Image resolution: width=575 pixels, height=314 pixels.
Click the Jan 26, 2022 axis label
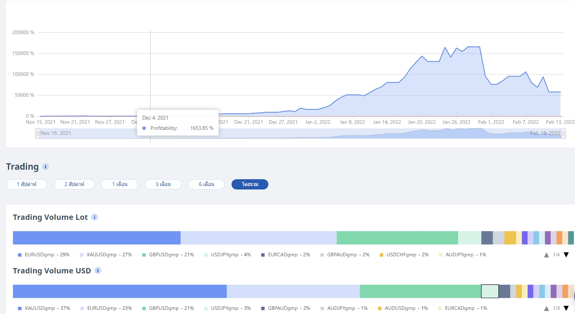tap(456, 122)
